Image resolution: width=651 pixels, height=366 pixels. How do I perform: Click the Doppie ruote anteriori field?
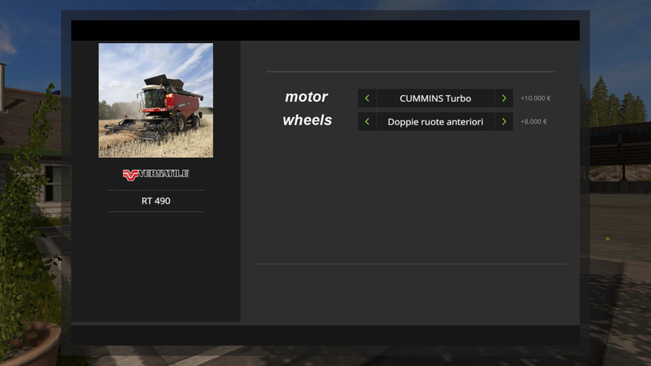435,122
